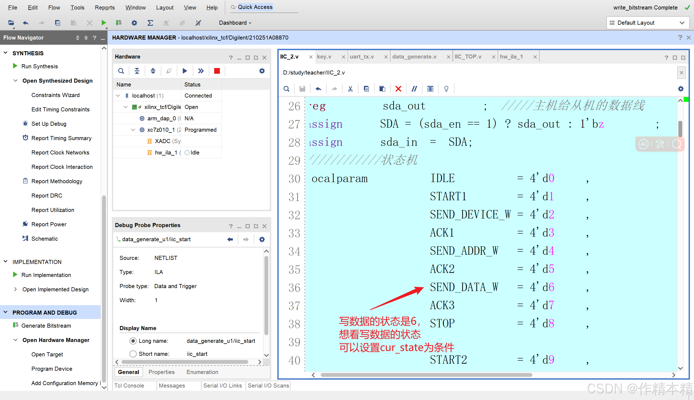Open the Reports menu
The height and width of the screenshot is (400, 694).
[105, 7]
